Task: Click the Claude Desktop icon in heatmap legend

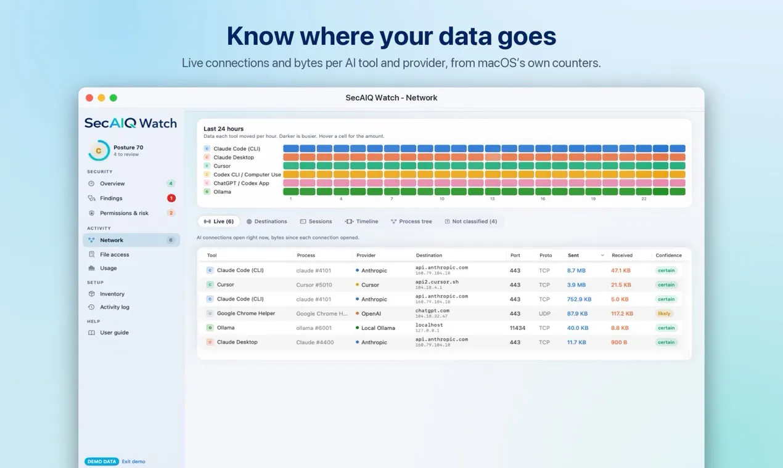Action: [x=207, y=157]
